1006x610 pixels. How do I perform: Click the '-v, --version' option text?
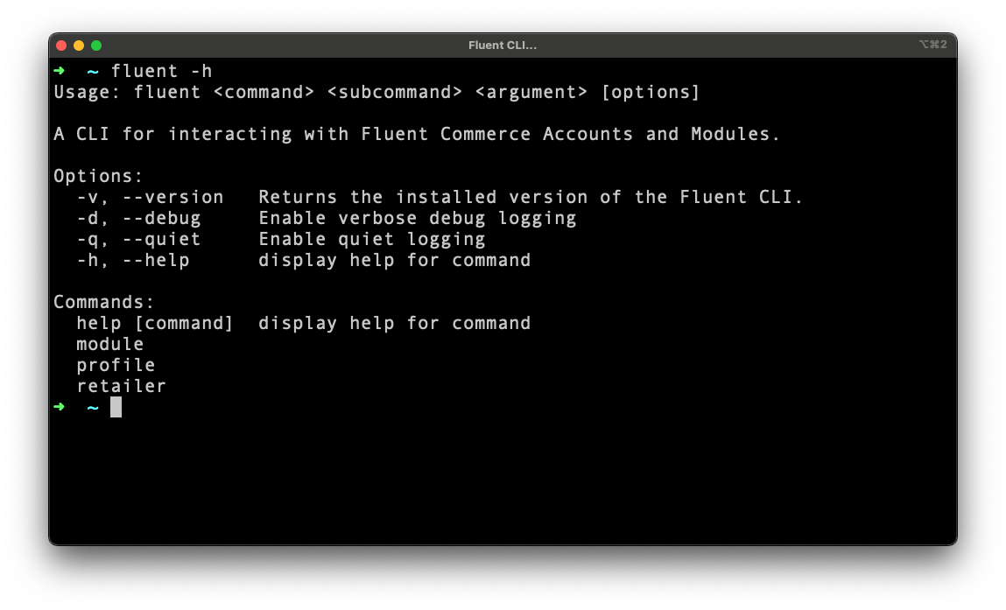[150, 197]
